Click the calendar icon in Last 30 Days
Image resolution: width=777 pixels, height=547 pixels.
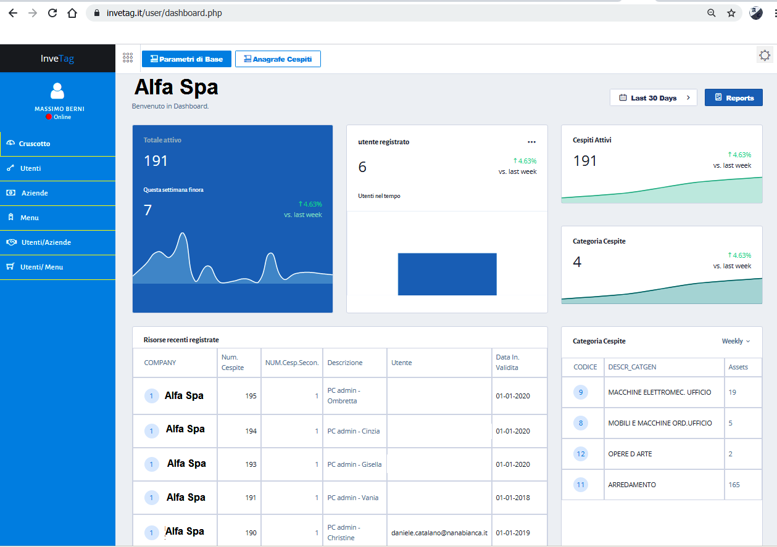(623, 97)
